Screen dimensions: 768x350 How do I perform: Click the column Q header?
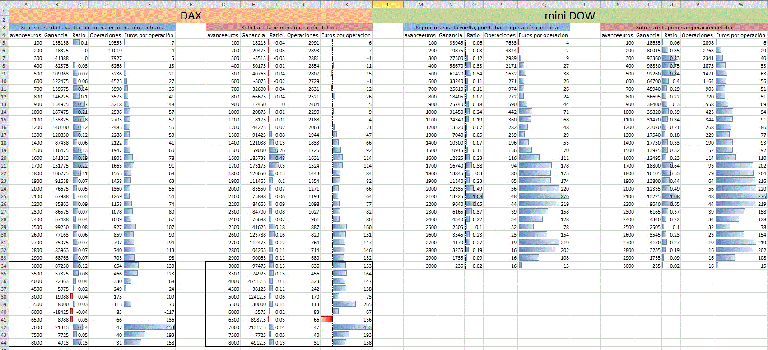tap(544, 5)
